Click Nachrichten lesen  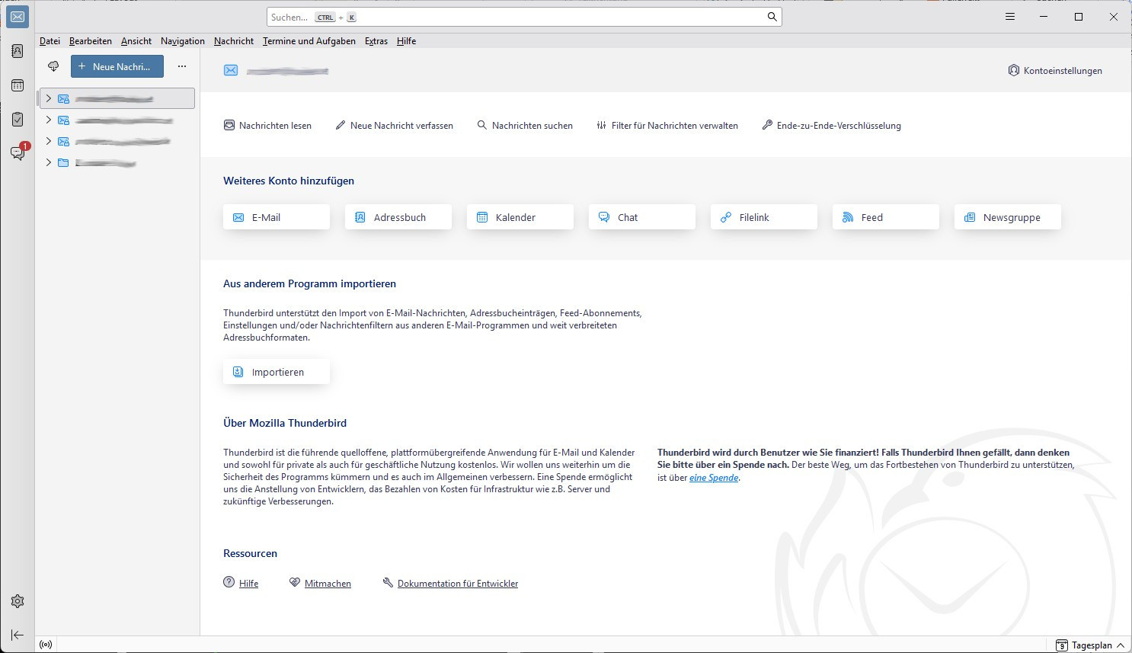(267, 126)
